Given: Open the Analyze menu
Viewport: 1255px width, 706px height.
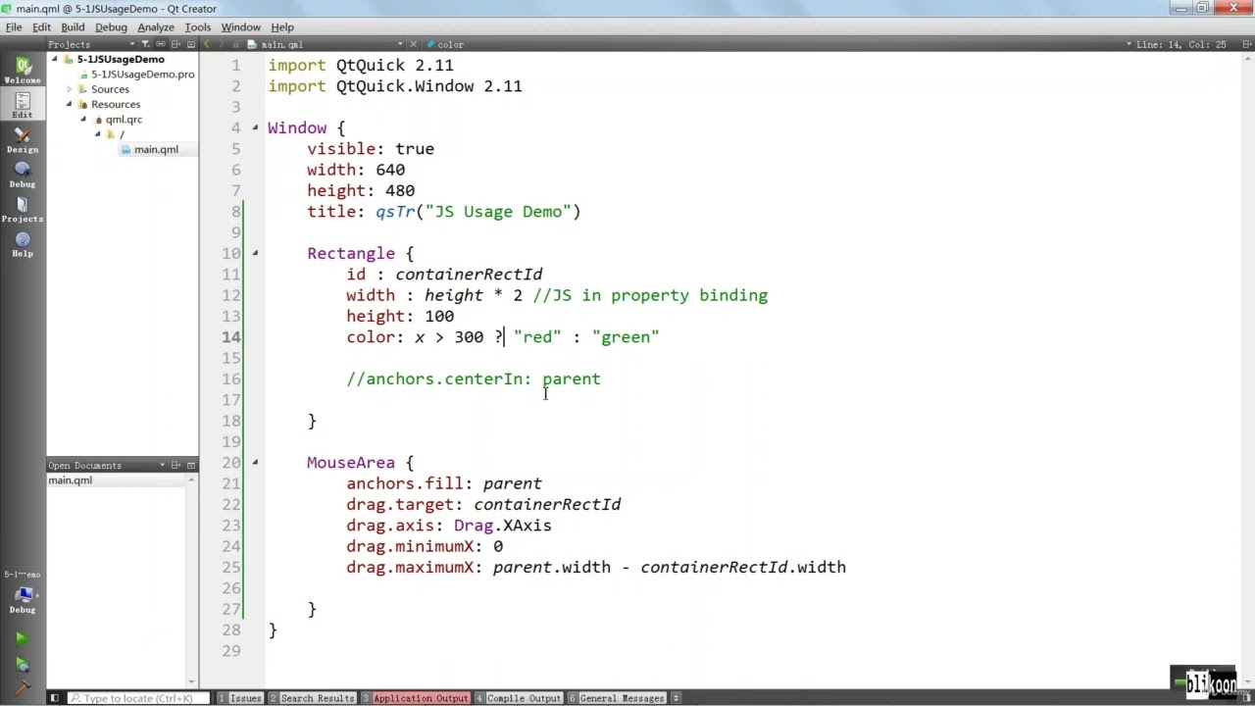Looking at the screenshot, I should tap(156, 27).
